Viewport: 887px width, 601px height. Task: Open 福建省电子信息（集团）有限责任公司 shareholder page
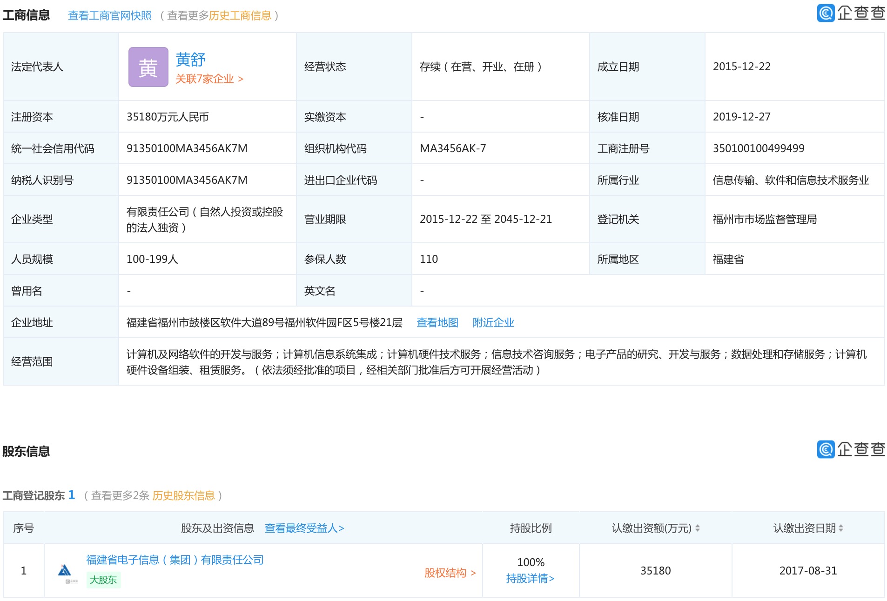point(175,560)
